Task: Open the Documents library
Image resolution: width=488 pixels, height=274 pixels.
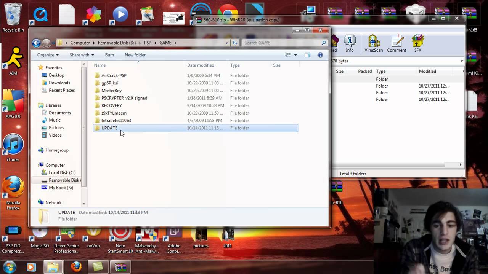Action: pos(59,113)
